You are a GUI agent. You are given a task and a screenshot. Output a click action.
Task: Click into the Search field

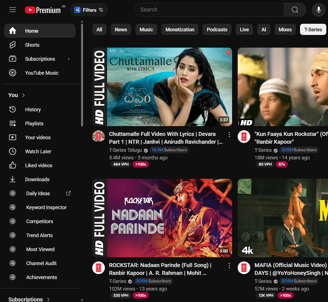pyautogui.click(x=209, y=10)
